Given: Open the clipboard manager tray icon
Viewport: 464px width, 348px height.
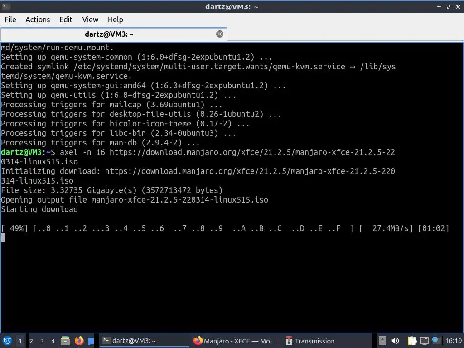Looking at the screenshot, I should (x=412, y=341).
